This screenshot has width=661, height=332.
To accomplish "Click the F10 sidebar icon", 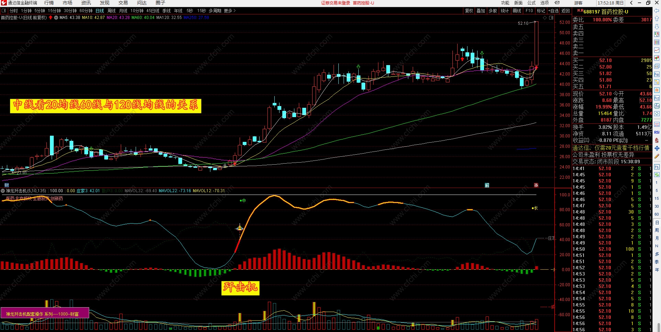I will tap(657, 74).
